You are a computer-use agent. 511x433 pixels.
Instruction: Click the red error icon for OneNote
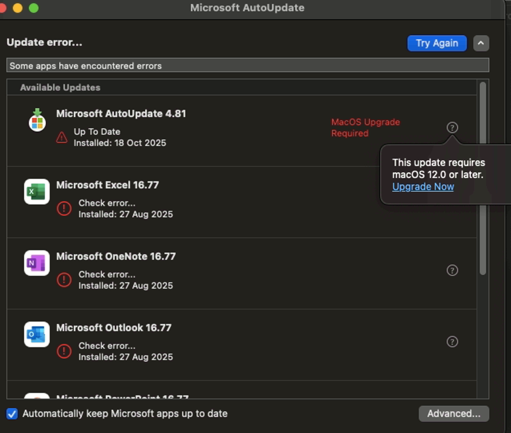[64, 280]
